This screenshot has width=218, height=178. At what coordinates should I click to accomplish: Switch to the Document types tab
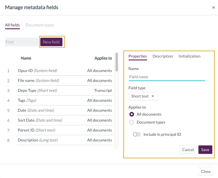(x=40, y=25)
